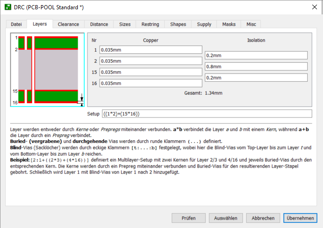Image resolution: width=323 pixels, height=228 pixels.
Task: Select the Layers tab
Action: click(x=40, y=24)
